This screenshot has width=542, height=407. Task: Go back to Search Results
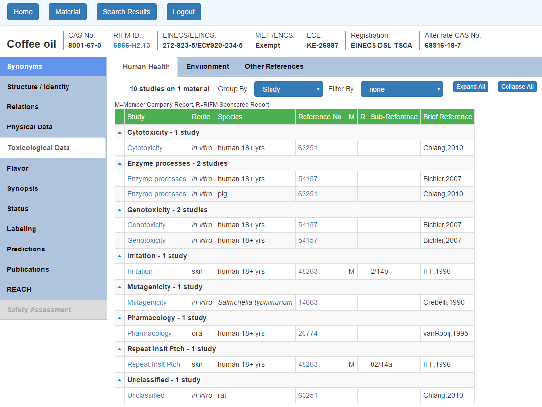pos(127,12)
